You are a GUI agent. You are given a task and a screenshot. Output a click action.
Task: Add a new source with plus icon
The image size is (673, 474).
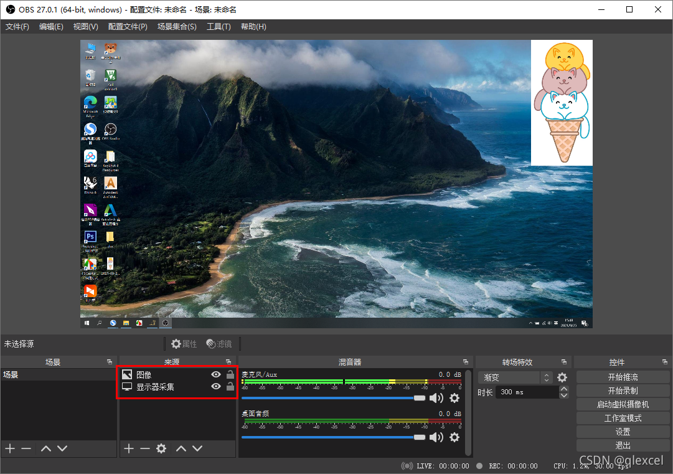point(129,448)
